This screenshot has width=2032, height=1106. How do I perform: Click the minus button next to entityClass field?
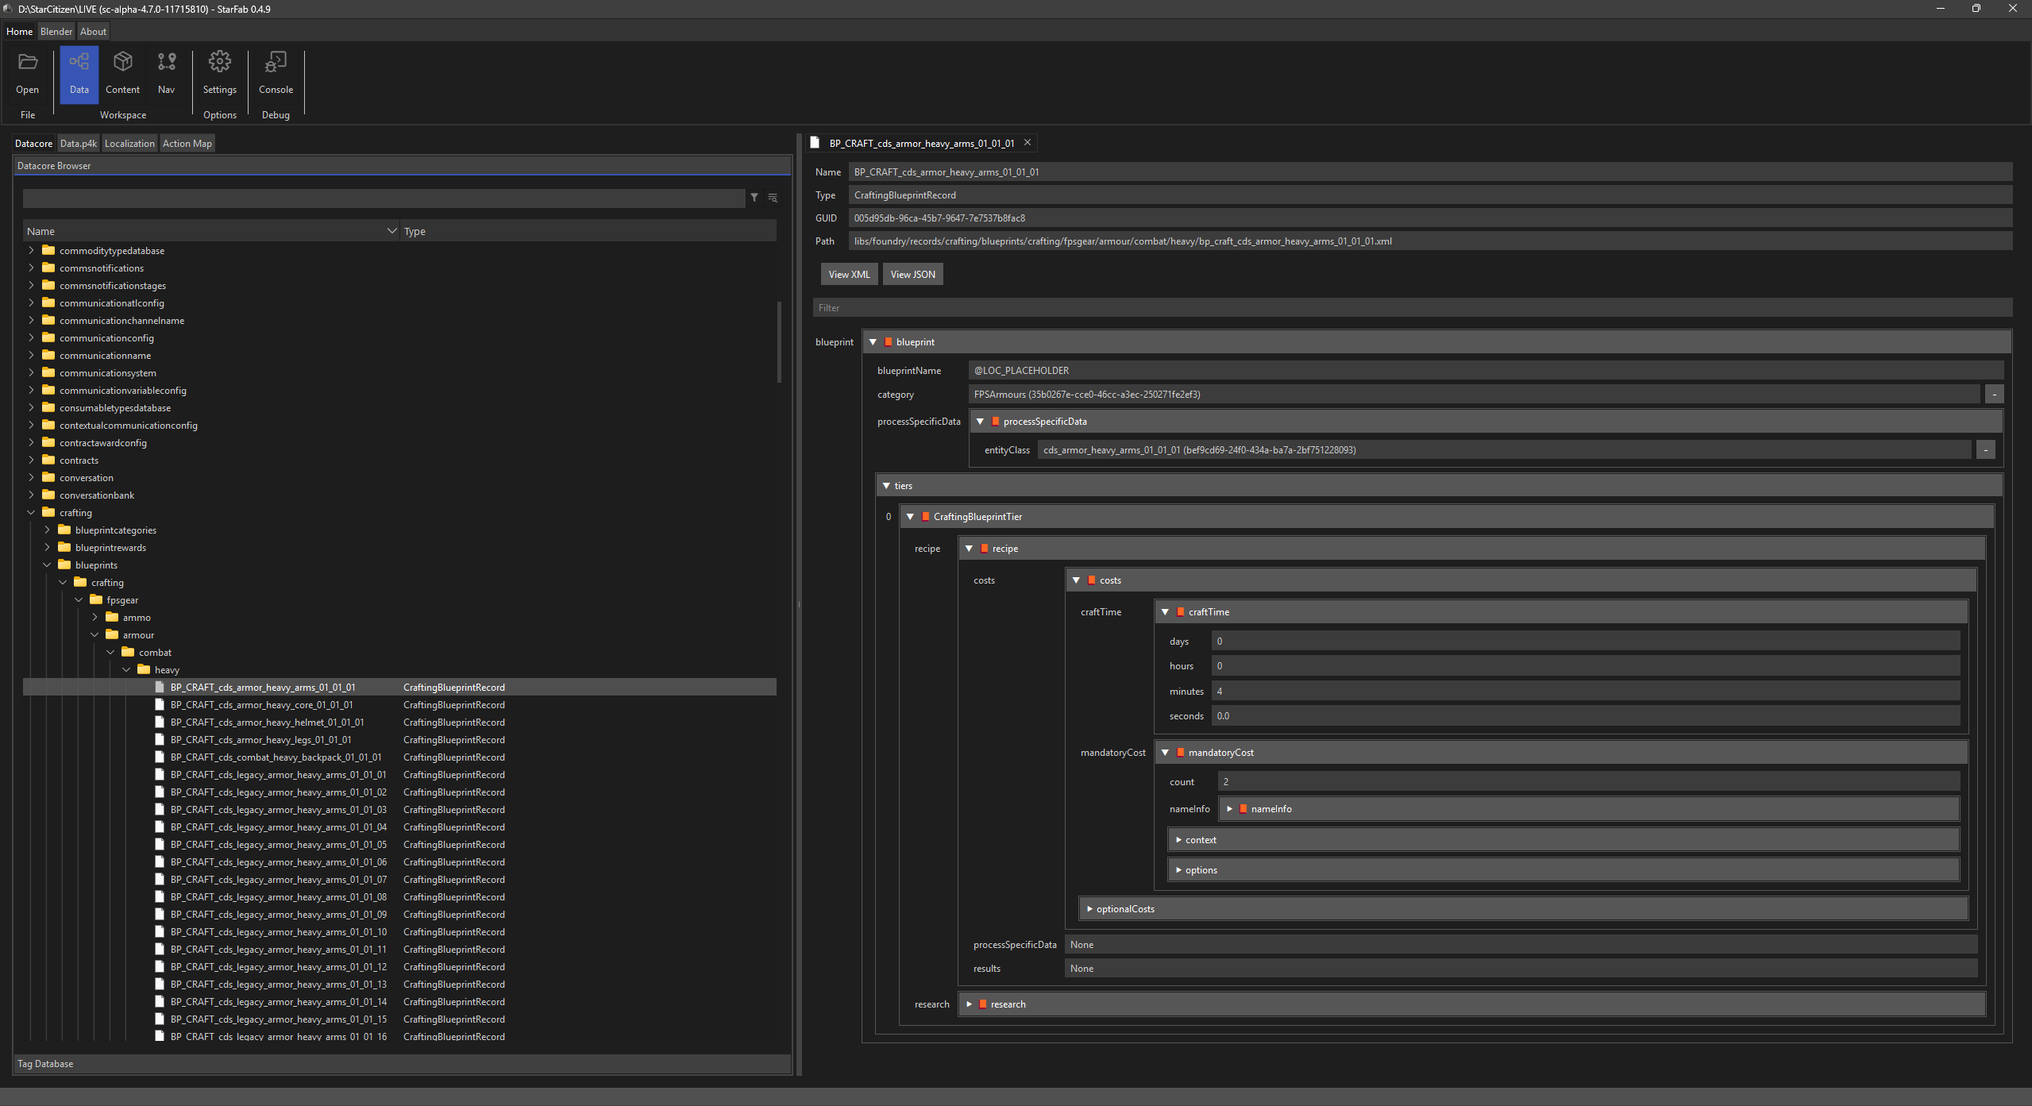(x=1985, y=450)
